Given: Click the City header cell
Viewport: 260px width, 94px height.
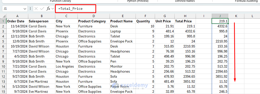Looking at the screenshot, I should pyautogui.click(x=66, y=21).
